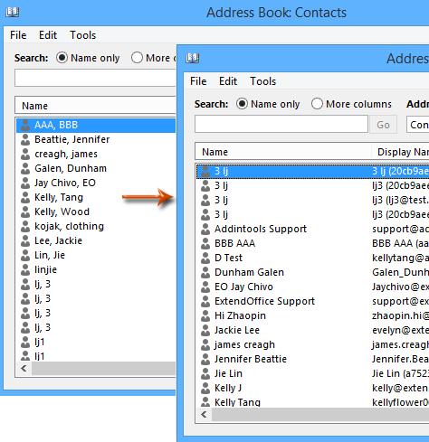Click person icon next to linjie
Image resolution: width=429 pixels, height=442 pixels.
click(25, 269)
